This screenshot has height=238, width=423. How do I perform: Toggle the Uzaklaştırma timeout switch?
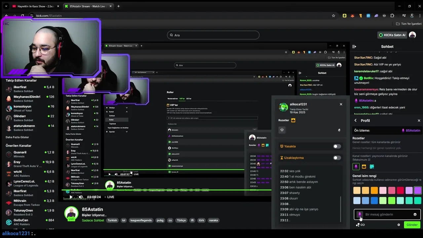(337, 158)
